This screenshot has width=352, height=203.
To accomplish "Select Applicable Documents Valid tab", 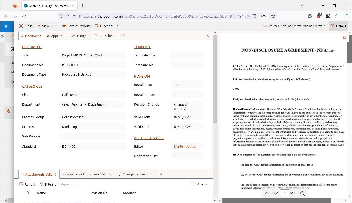I will [87, 174].
